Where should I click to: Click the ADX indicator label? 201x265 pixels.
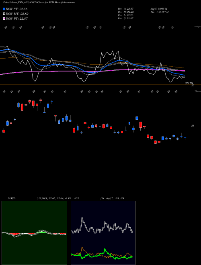click(77, 198)
